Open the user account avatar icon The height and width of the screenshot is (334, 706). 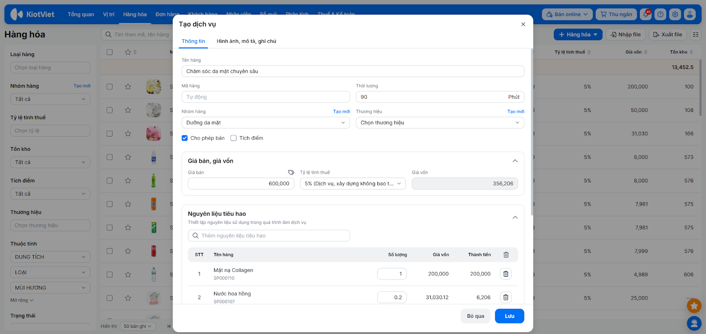(x=690, y=15)
